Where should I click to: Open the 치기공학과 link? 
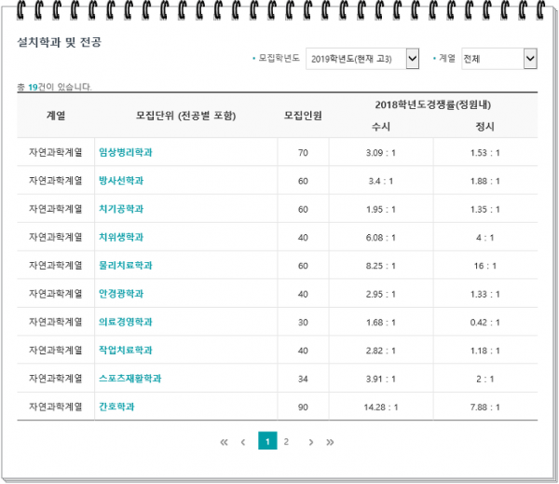tap(121, 209)
